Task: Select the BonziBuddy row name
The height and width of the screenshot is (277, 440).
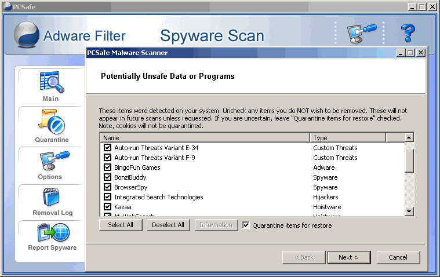Action: 130,177
